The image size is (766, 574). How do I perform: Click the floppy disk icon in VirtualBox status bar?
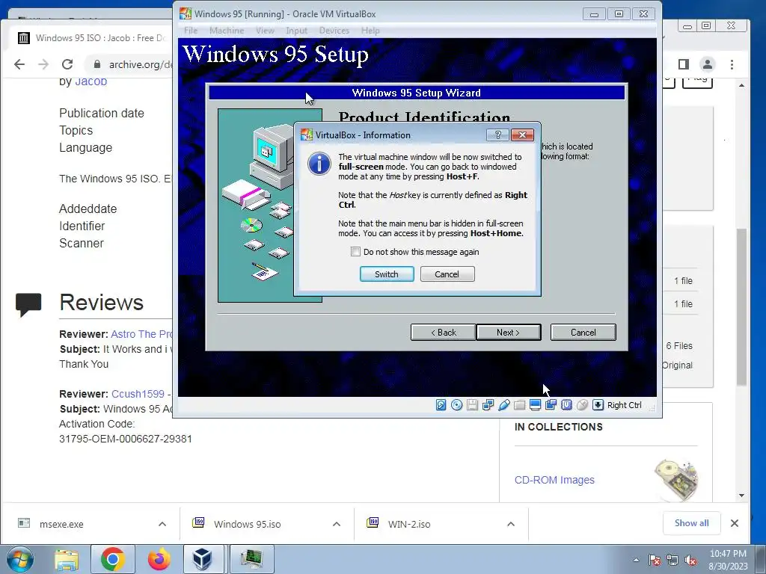pos(472,405)
